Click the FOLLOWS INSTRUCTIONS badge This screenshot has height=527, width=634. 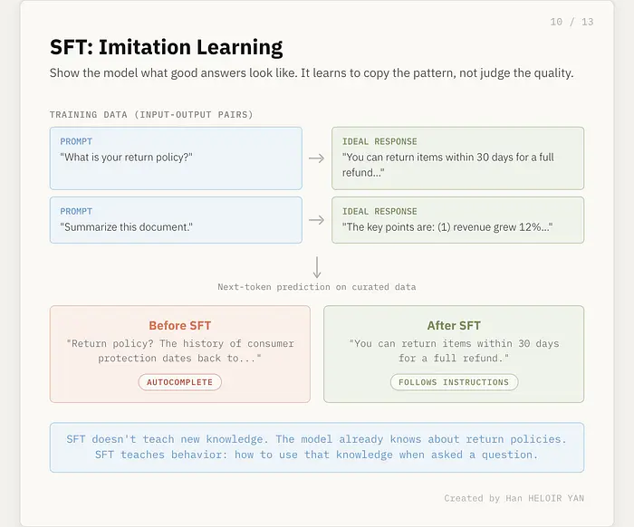(x=454, y=382)
